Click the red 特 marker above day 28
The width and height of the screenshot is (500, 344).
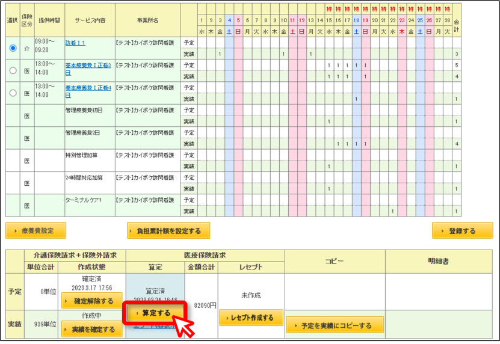coord(448,9)
